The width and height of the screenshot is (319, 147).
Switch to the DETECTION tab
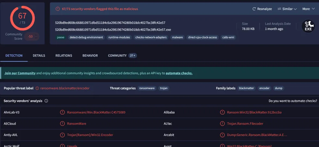click(x=14, y=56)
